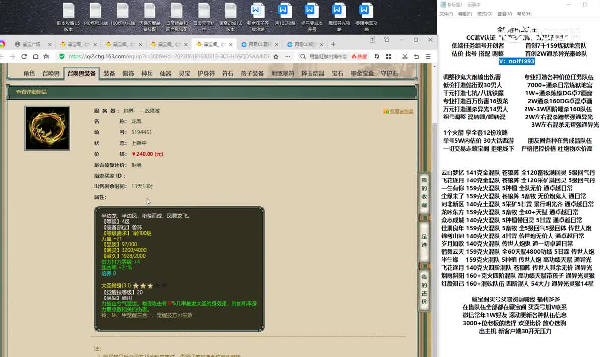Open the 月10E攻略 Word document
This screenshot has width=600, height=357.
click(x=285, y=15)
